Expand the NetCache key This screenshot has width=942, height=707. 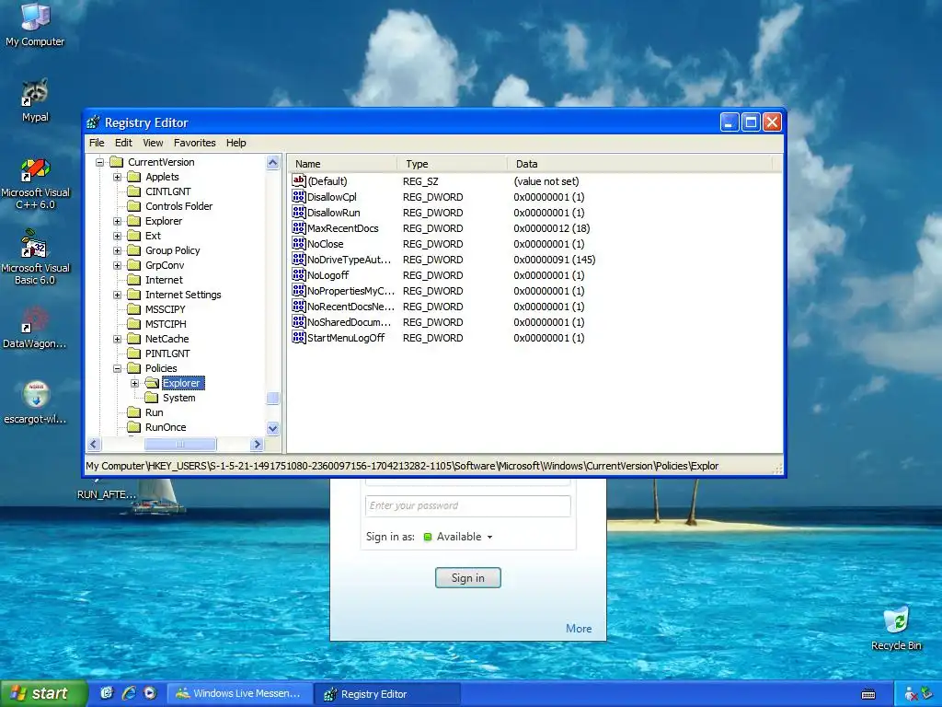click(x=117, y=339)
